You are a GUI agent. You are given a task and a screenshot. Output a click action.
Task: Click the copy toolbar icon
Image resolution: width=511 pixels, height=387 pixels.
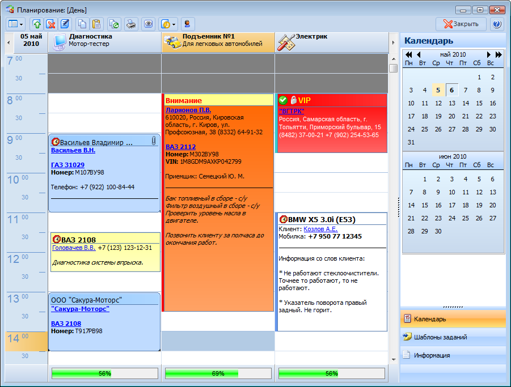82,24
